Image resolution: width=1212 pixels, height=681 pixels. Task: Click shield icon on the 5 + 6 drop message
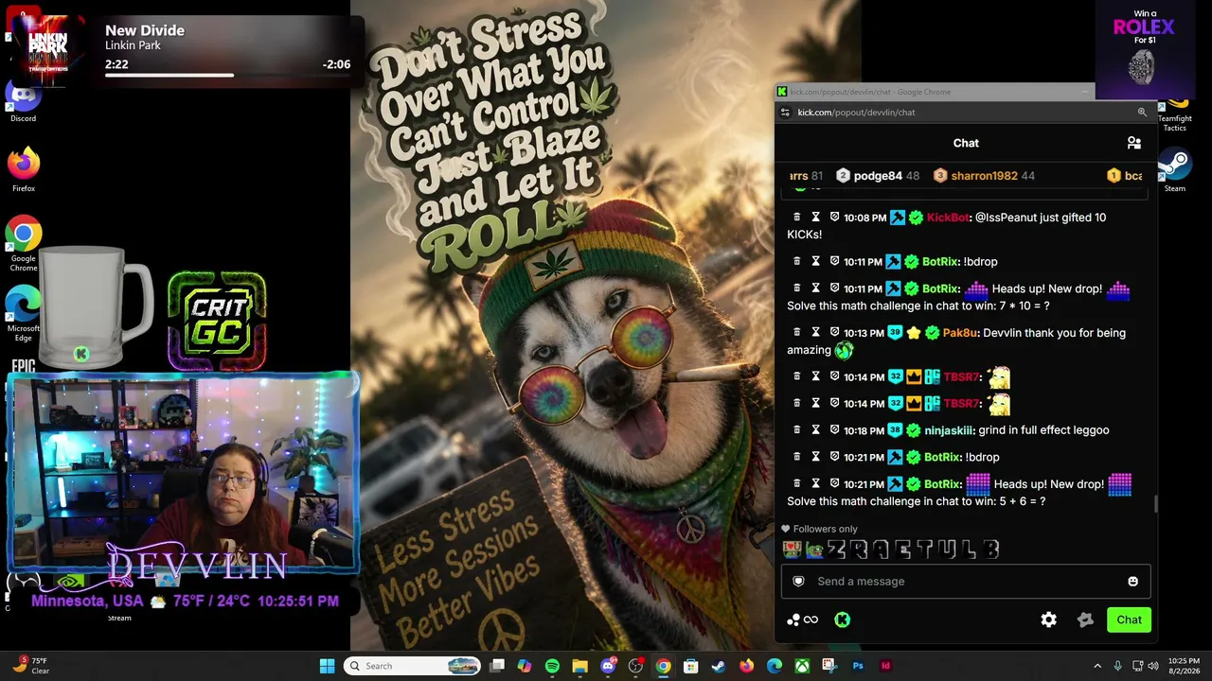point(834,483)
